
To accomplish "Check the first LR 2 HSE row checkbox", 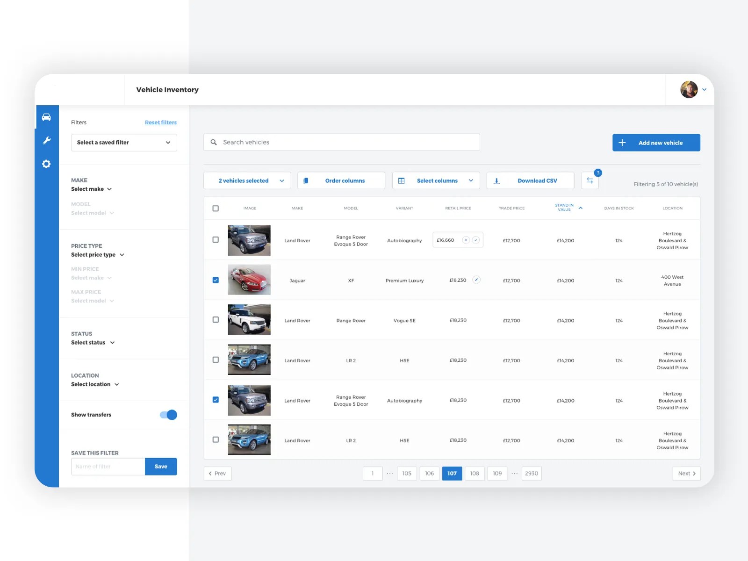I will click(216, 360).
